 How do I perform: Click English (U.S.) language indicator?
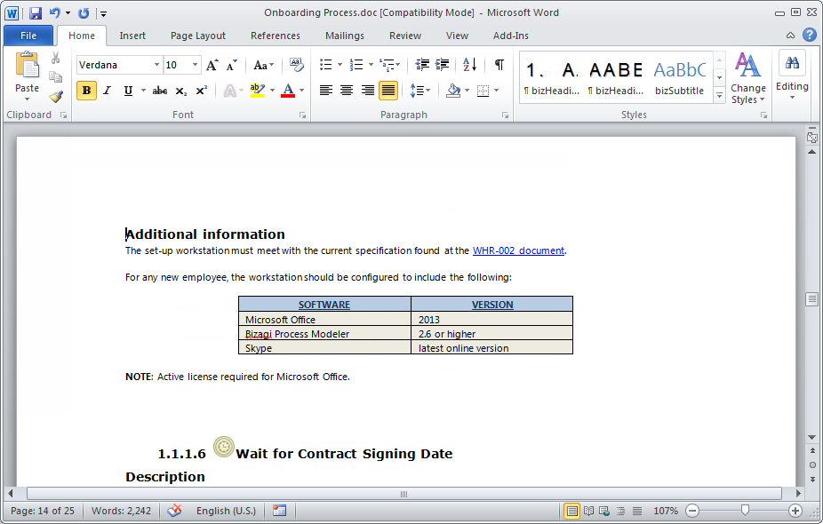tap(226, 511)
